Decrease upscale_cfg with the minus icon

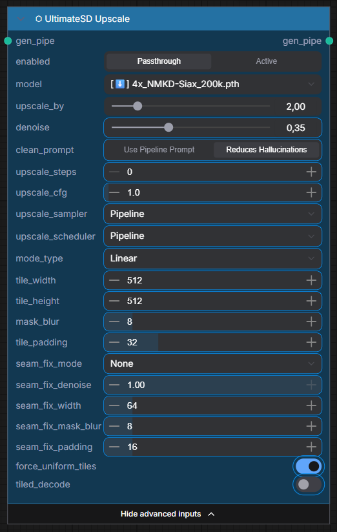114,192
